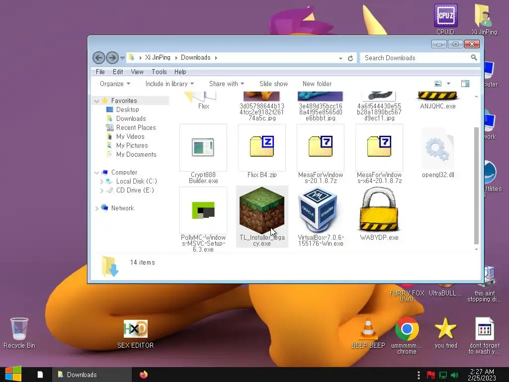Viewport: 509px width, 382px height.
Task: Open the Tools menu
Action: pos(159,72)
